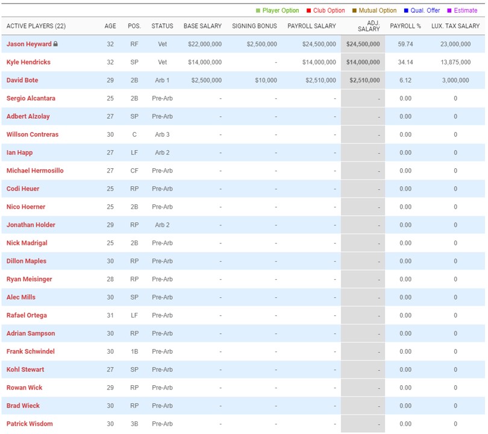The height and width of the screenshot is (434, 488).
Task: Sort by the SIGNING BONUS column header
Action: click(x=254, y=26)
